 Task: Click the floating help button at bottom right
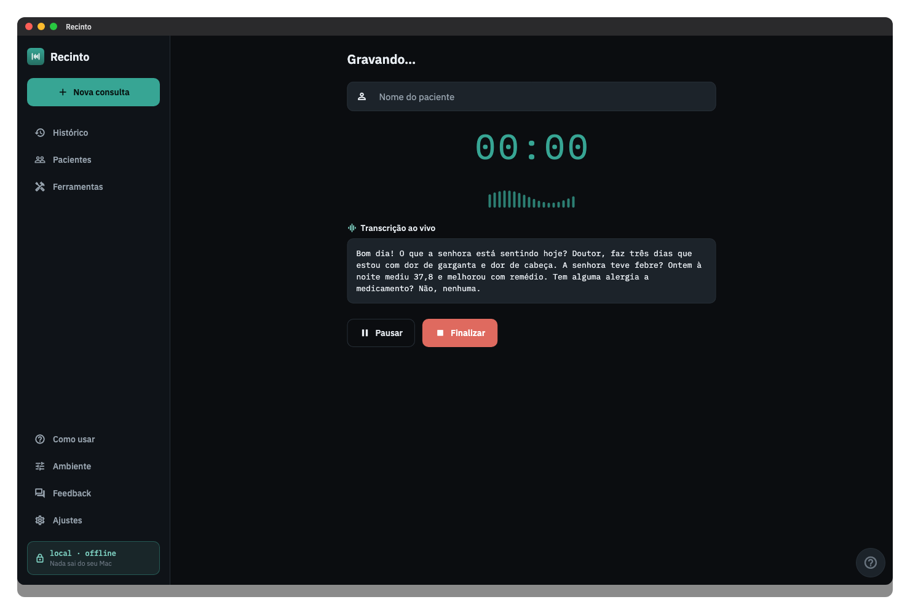(x=871, y=563)
